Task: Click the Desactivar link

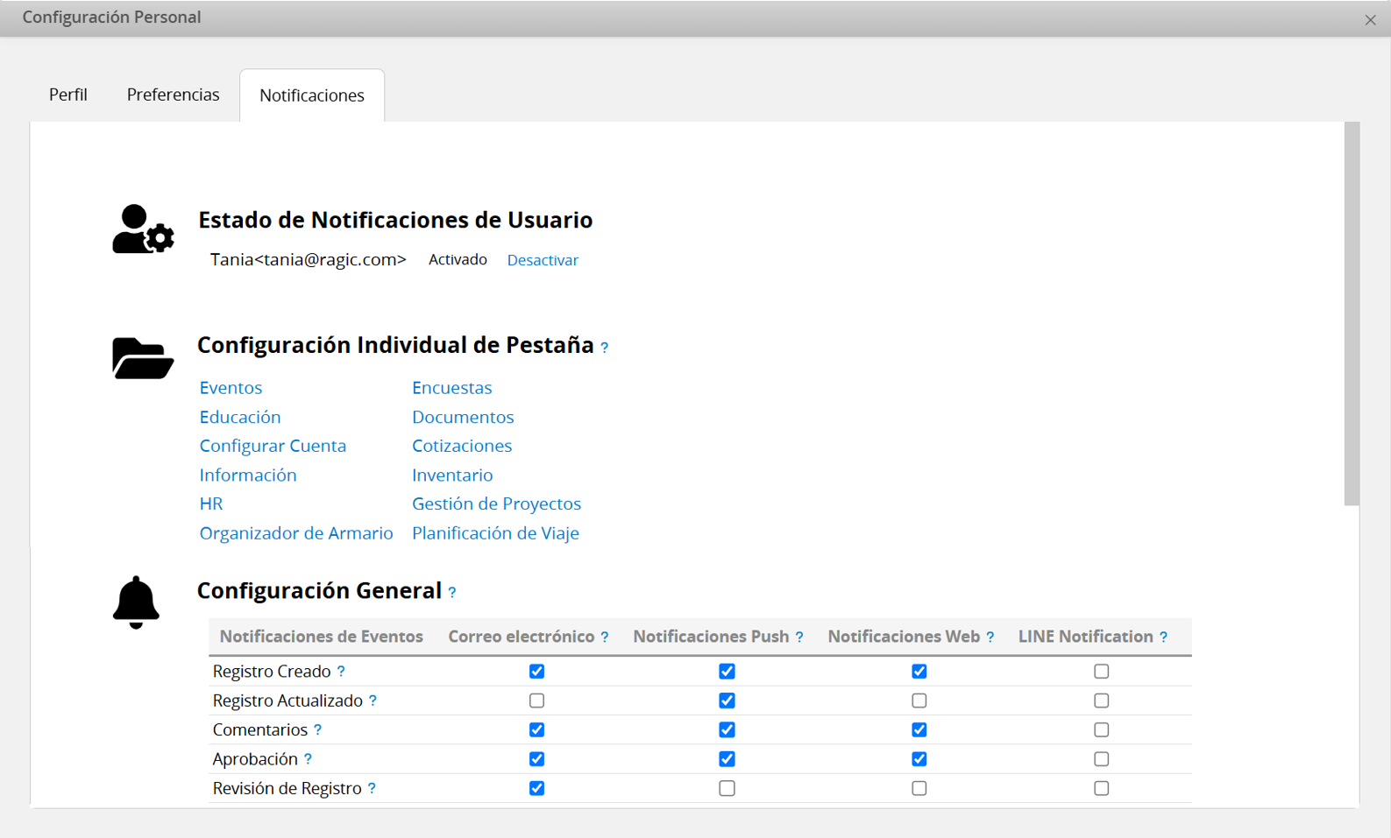Action: pos(543,260)
